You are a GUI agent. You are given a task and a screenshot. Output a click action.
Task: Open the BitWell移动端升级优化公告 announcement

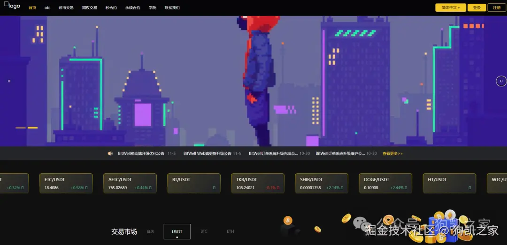pyautogui.click(x=141, y=153)
